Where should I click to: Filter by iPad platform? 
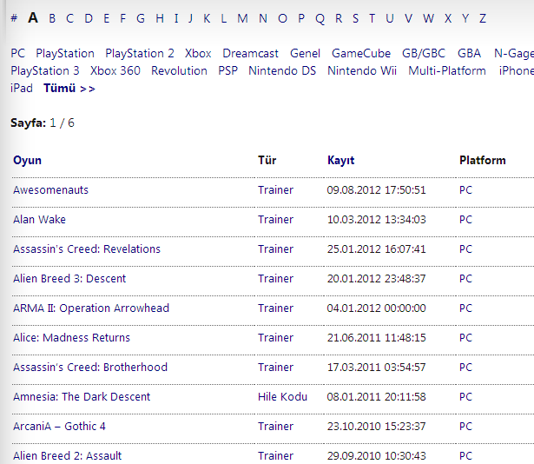click(22, 88)
